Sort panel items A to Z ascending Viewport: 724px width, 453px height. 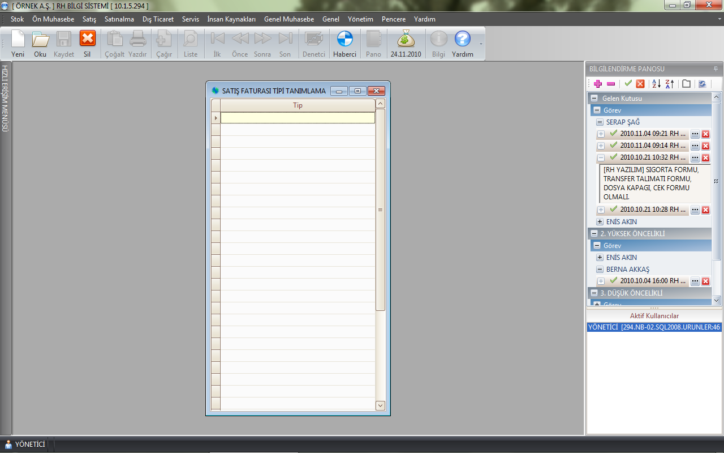point(656,84)
